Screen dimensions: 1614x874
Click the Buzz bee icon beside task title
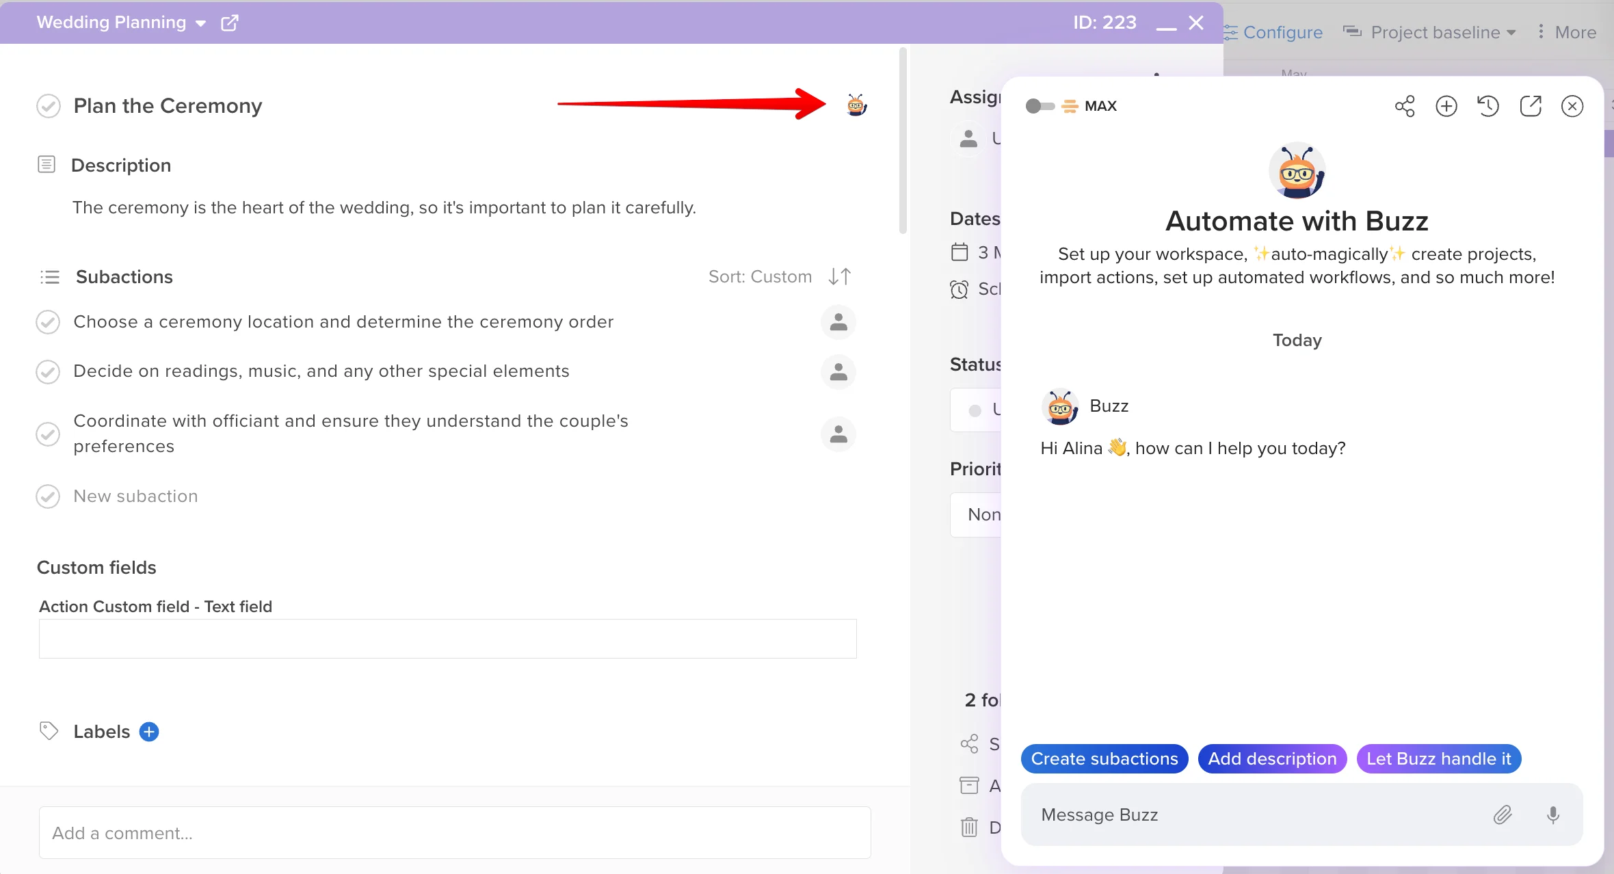click(856, 105)
